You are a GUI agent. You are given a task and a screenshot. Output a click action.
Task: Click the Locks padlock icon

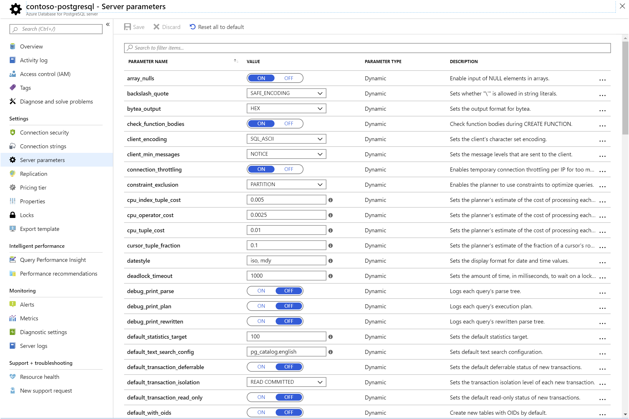[13, 215]
